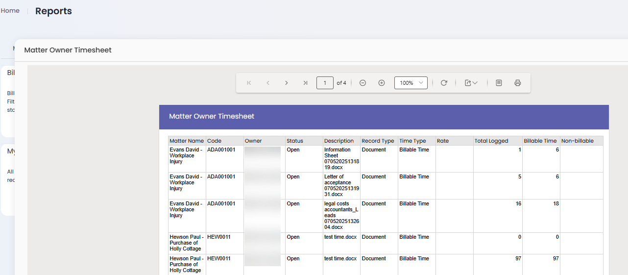
Task: Click the Non-billable column header
Action: 581,141
